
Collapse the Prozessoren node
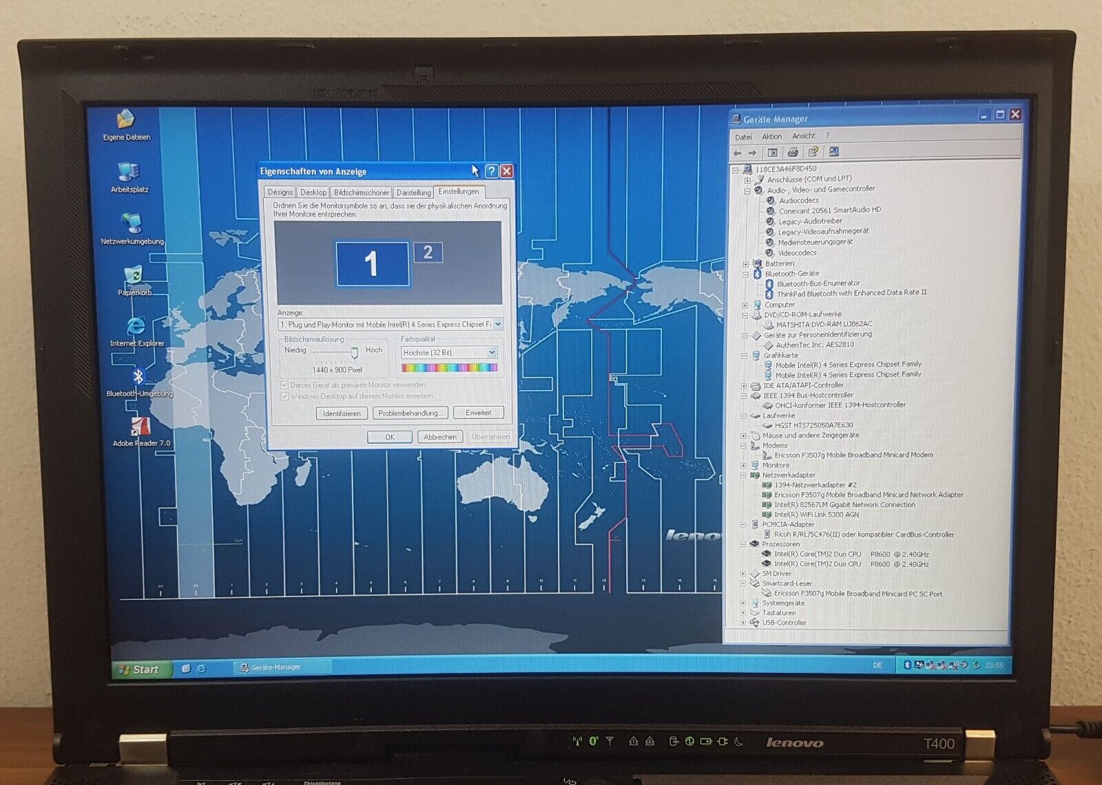(x=743, y=544)
